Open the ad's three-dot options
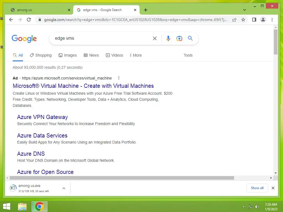Viewport: 283px width, 212px height. pyautogui.click(x=119, y=78)
